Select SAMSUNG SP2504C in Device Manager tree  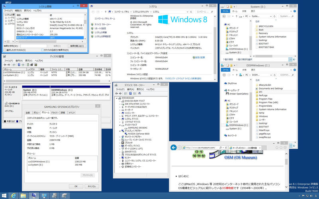tap(137, 128)
